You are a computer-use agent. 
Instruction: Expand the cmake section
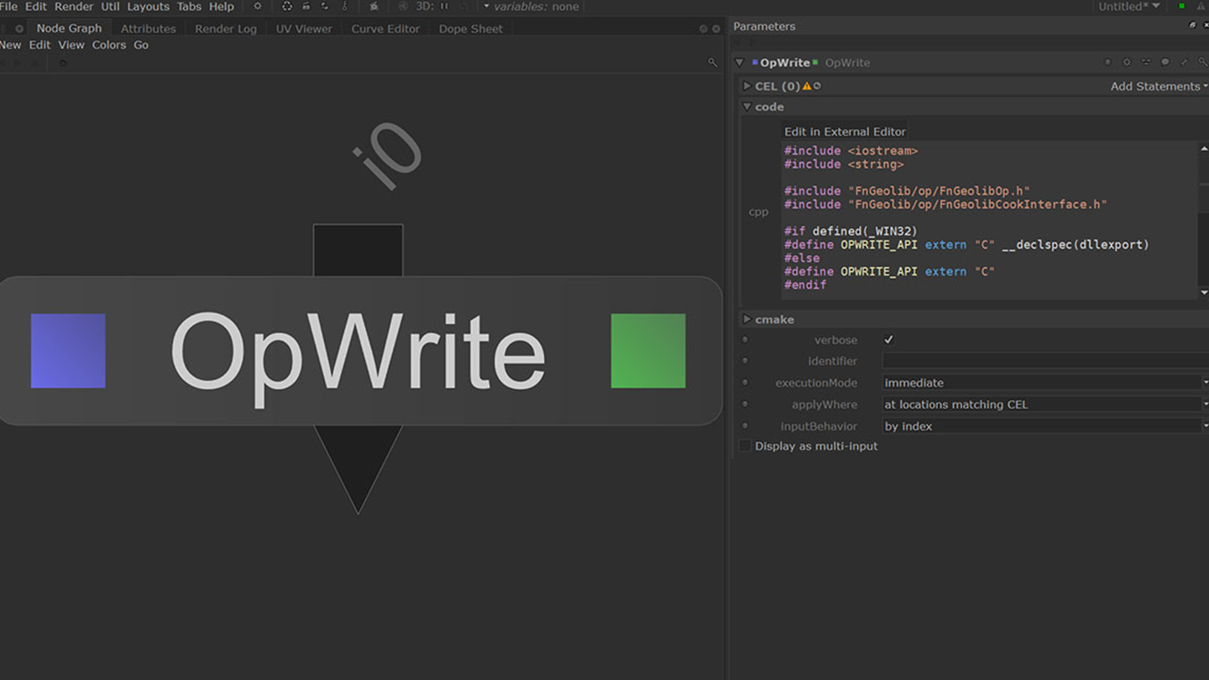pos(747,319)
